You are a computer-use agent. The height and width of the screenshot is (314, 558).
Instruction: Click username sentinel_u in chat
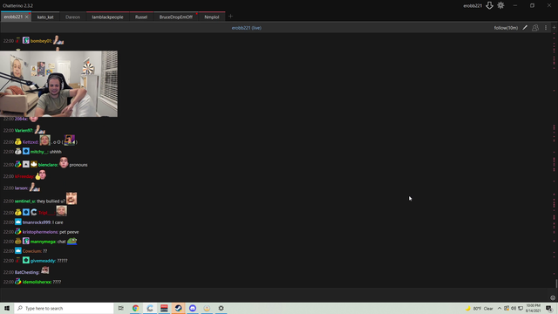[x=25, y=201]
